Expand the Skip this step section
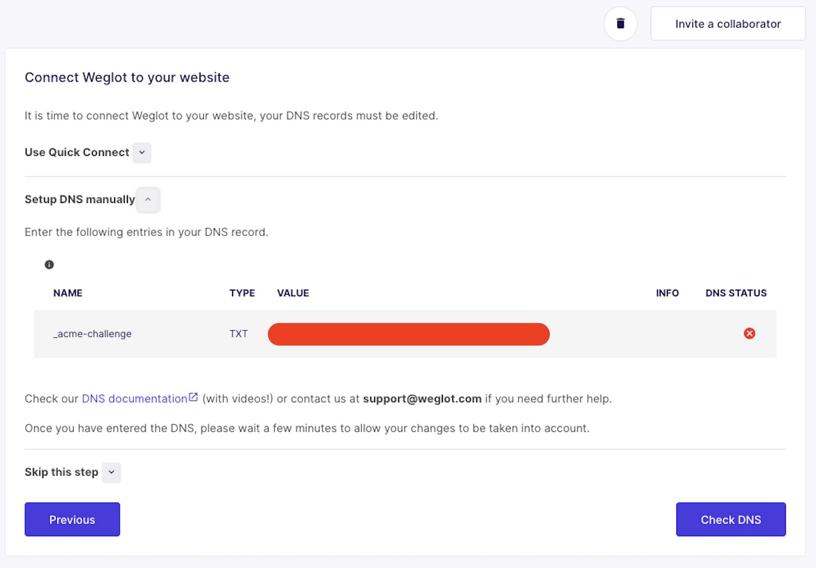 tap(111, 472)
